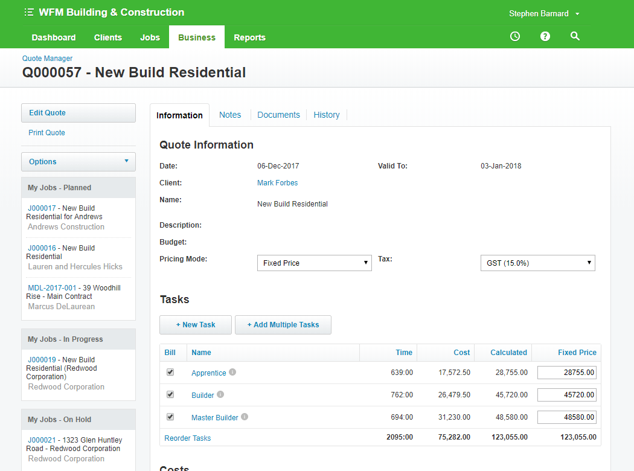Switch to the History tab
634x471 pixels.
coord(326,115)
